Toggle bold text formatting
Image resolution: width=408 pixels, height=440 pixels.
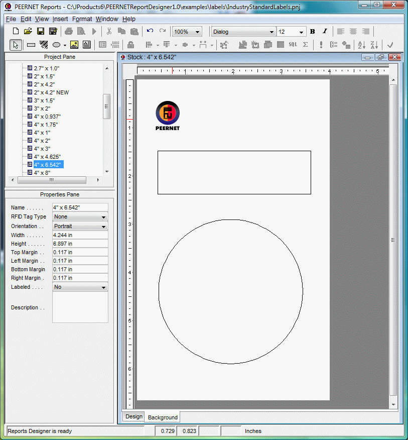(312, 32)
